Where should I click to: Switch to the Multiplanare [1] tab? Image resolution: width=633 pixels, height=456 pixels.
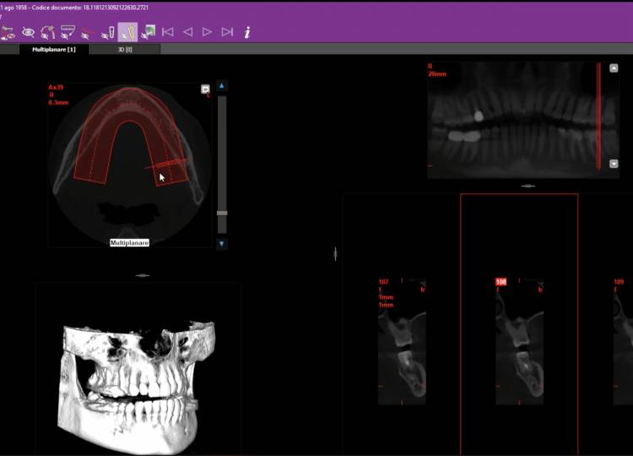click(54, 49)
